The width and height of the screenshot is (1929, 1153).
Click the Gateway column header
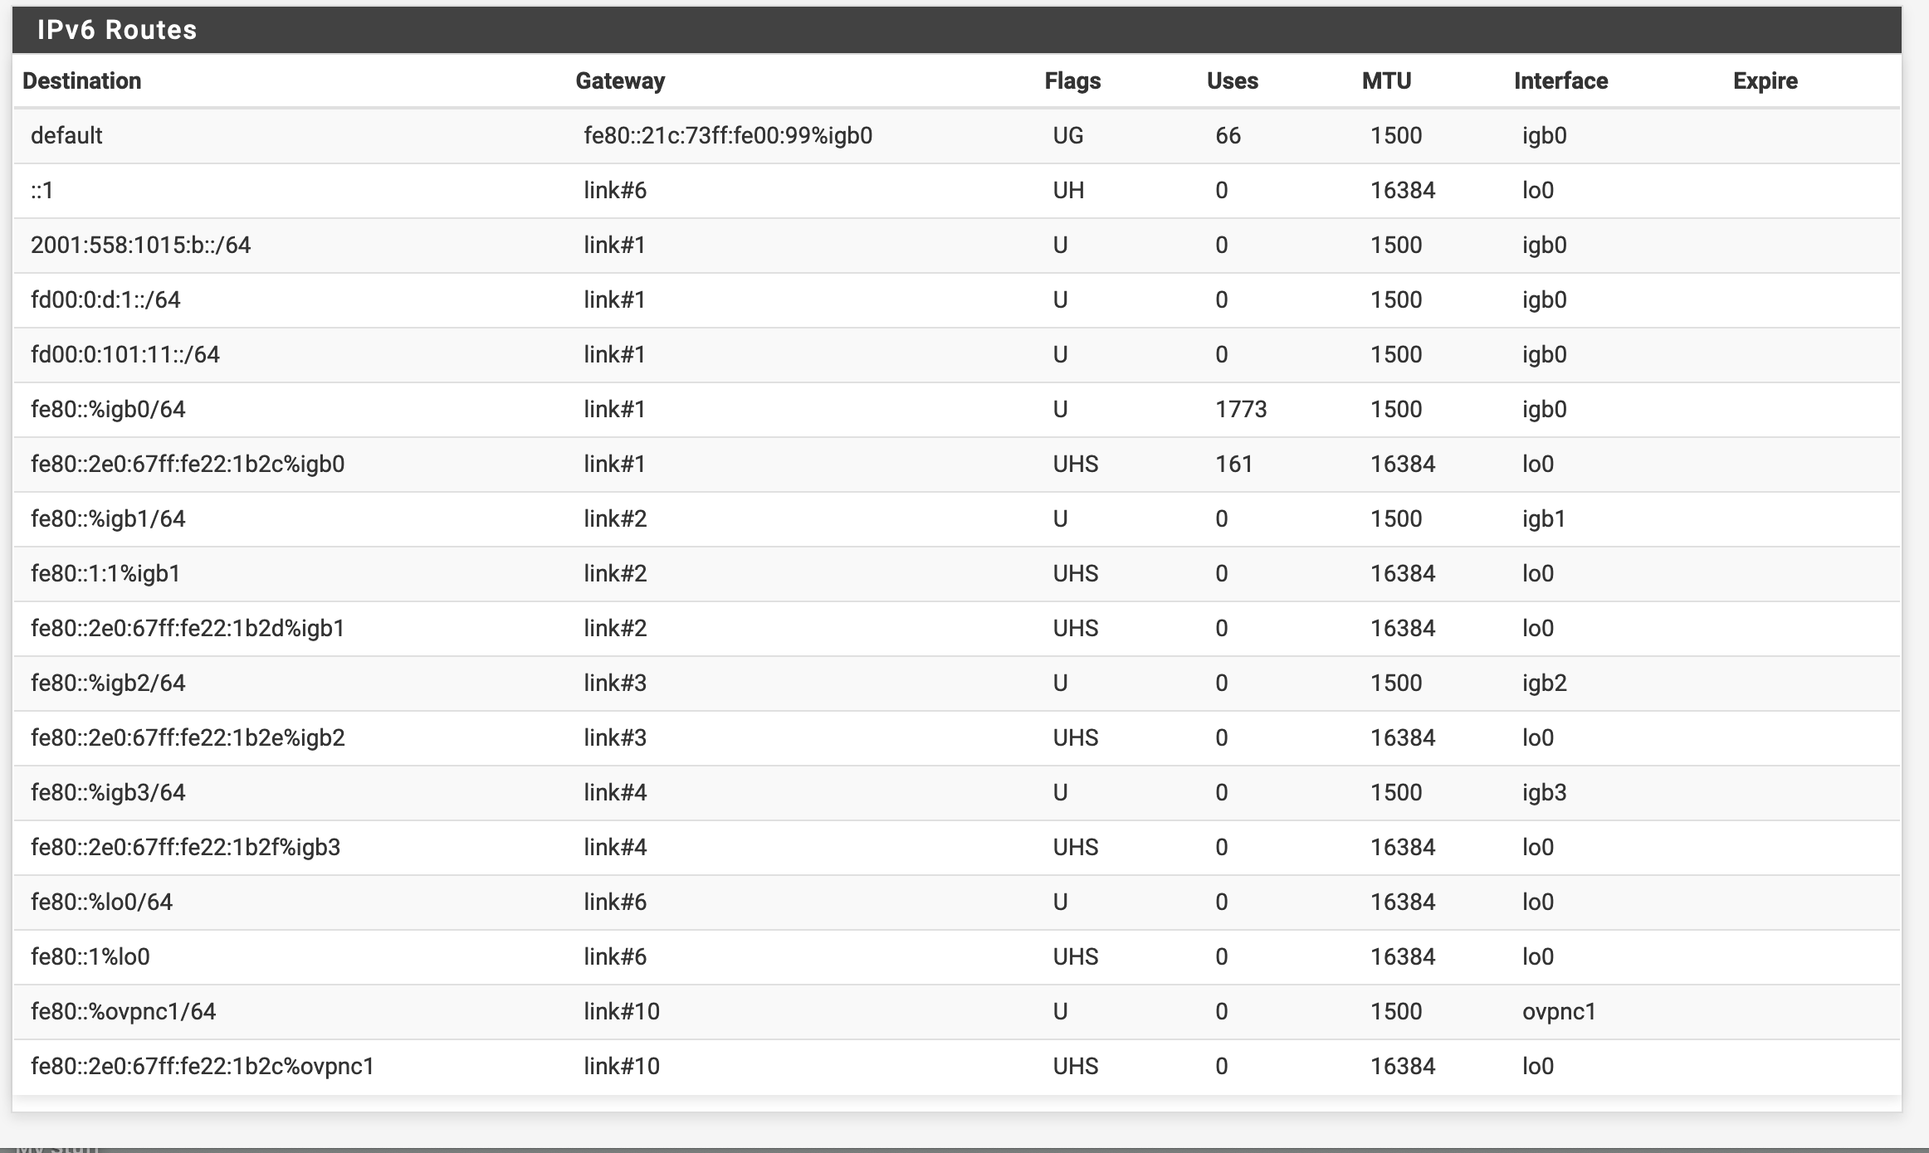point(620,80)
